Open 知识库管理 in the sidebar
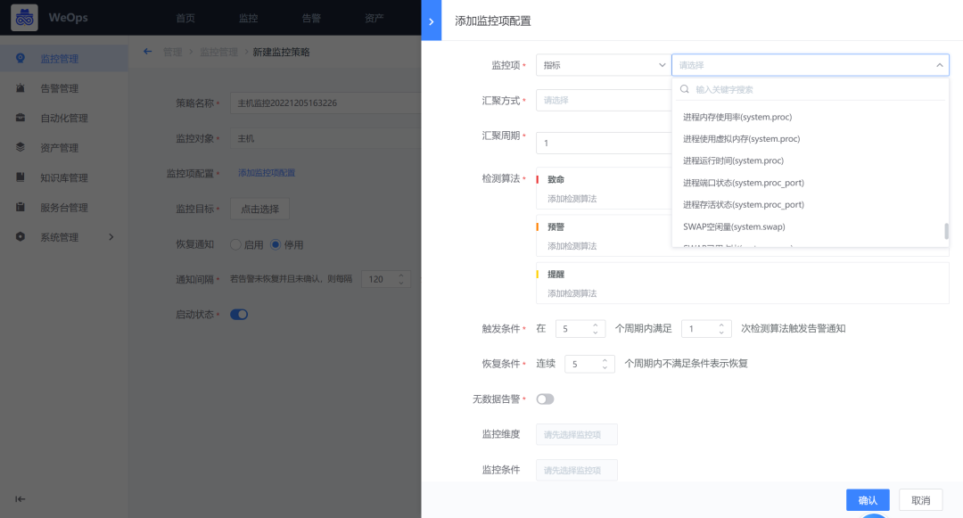 point(64,178)
